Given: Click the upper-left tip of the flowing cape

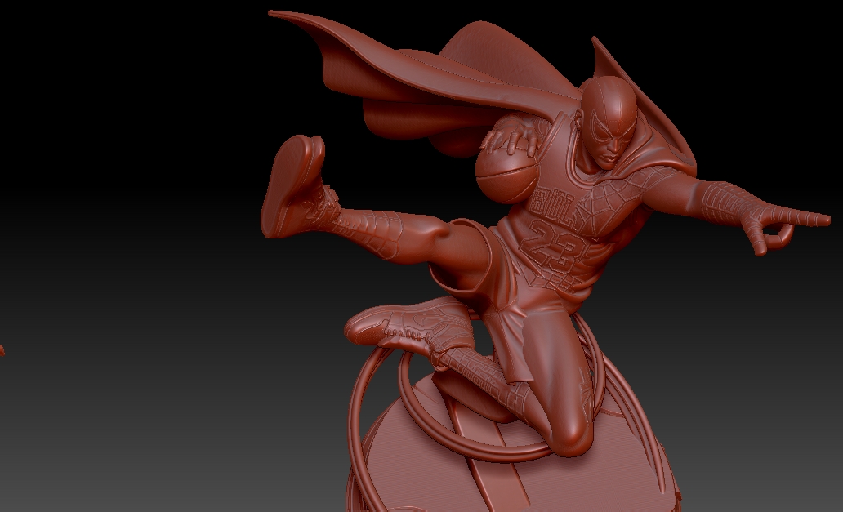Looking at the screenshot, I should 275,14.
